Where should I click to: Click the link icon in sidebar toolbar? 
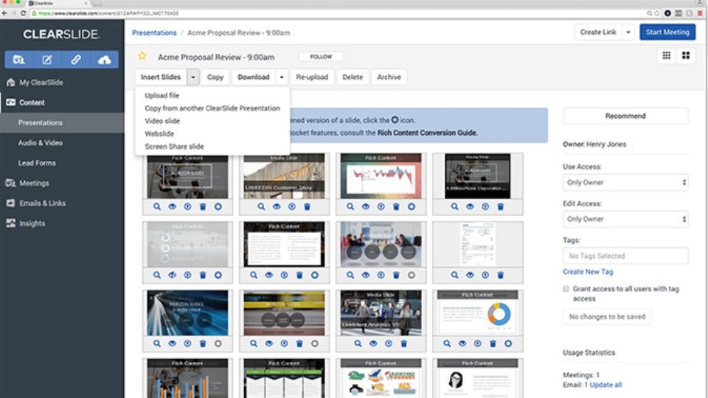pos(76,60)
